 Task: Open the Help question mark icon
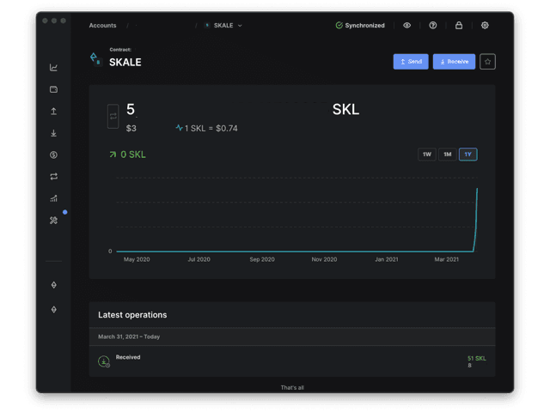pyautogui.click(x=433, y=26)
